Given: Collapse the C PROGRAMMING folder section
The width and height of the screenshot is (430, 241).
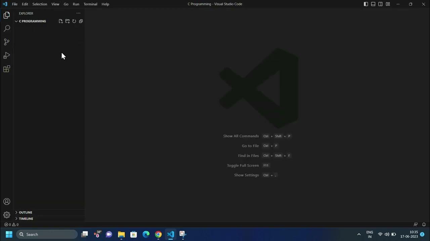Looking at the screenshot, I should click(33, 21).
